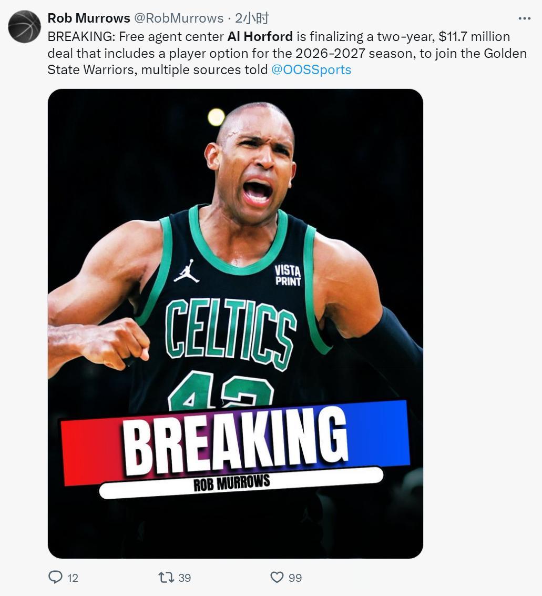Click the retweet count 39
542x596 pixels.
(185, 578)
